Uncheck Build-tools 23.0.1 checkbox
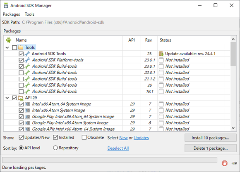The height and width of the screenshot is (172, 240). (21, 66)
